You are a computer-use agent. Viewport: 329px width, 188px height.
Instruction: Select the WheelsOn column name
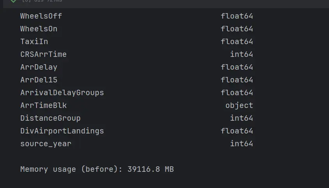39,29
